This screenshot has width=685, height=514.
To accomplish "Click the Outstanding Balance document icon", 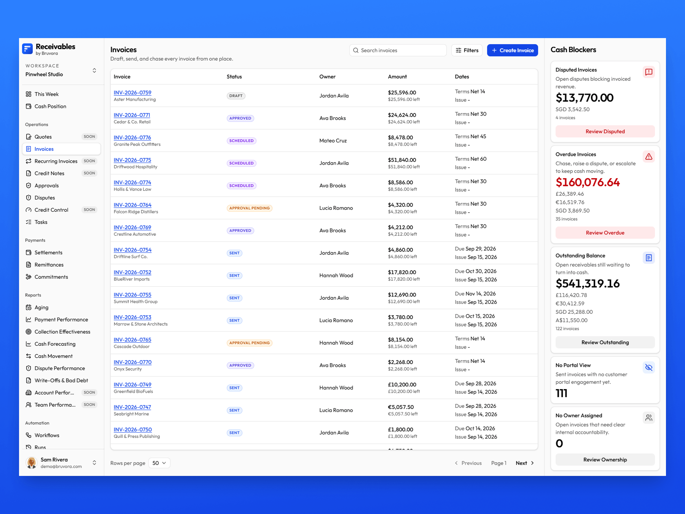I will pos(649,258).
